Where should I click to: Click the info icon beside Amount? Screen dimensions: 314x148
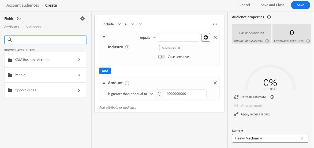coord(127,83)
